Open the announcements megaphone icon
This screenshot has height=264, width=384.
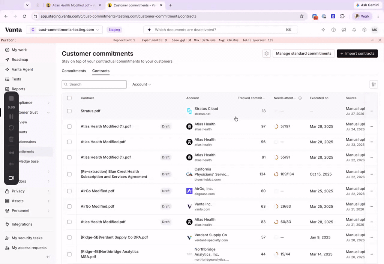click(x=344, y=30)
